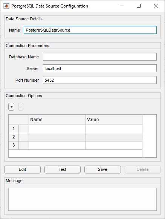Select the Name column header
The image size is (165, 219).
(57, 120)
